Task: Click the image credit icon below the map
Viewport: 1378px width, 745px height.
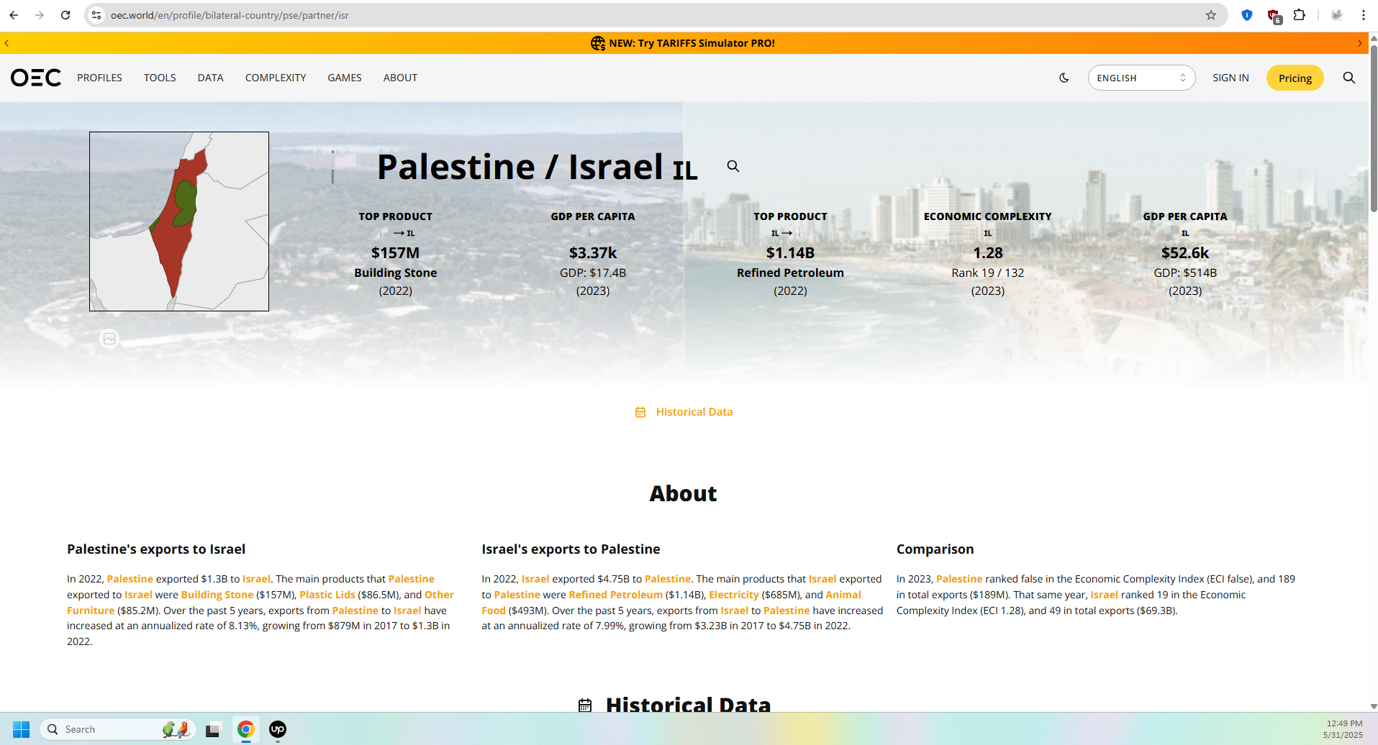Action: click(x=109, y=339)
